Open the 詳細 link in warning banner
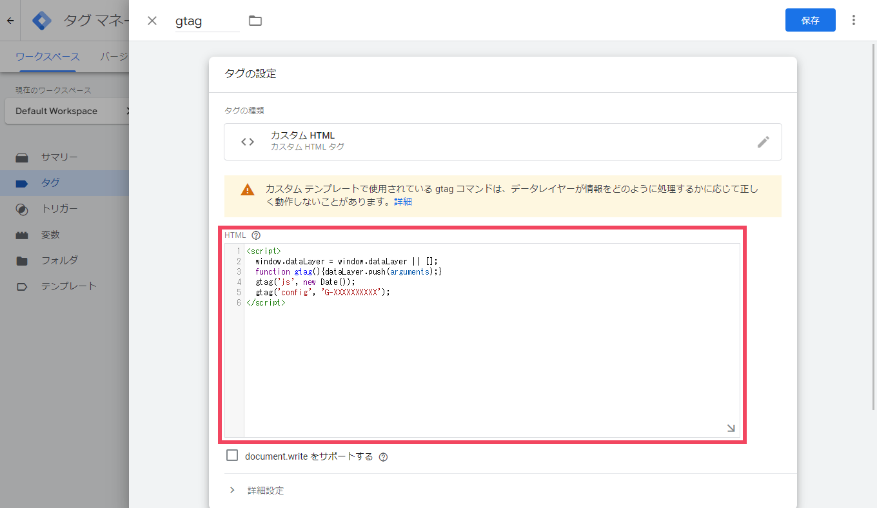Screen dimensions: 877x508 click(403, 202)
